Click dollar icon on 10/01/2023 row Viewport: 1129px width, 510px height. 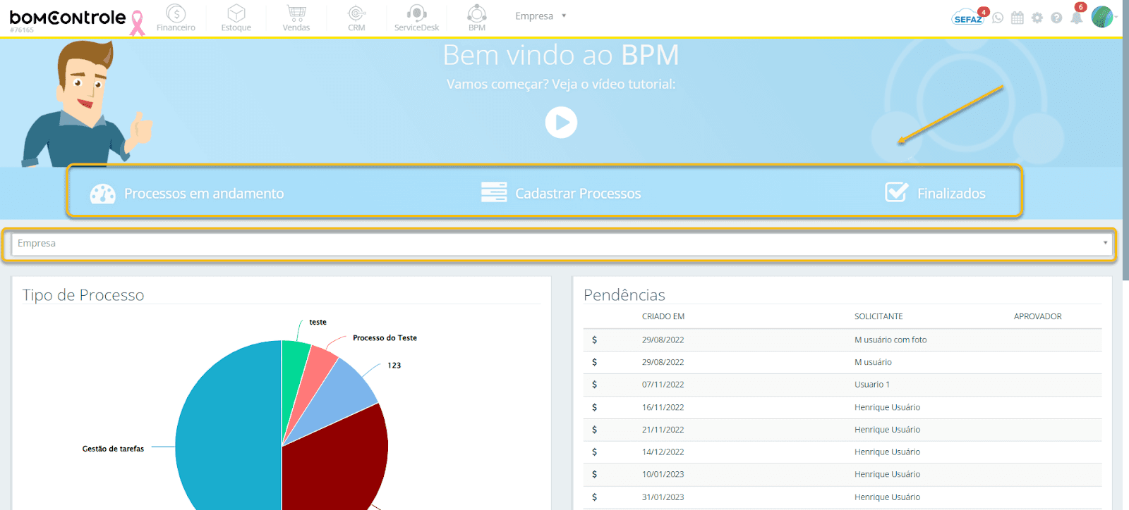tap(594, 474)
